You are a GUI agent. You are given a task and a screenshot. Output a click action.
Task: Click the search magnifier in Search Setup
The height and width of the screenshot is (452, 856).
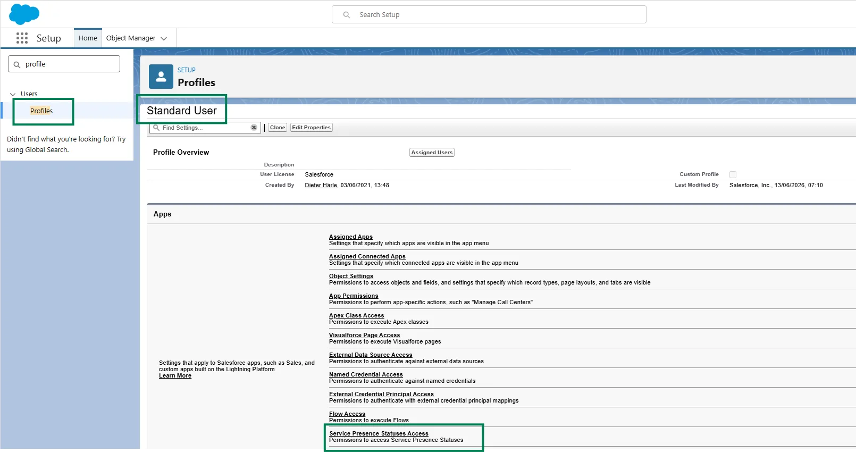click(347, 15)
